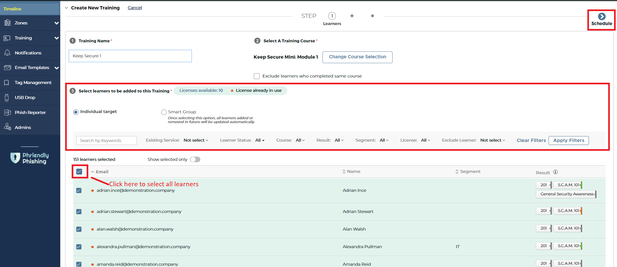Expand the Email Templates menu arrow
The image size is (617, 267).
57,68
